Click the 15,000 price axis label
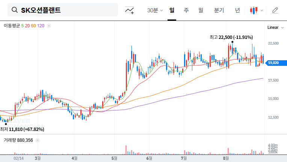Screen dimensions: 287x162 pyautogui.click(x=273, y=99)
